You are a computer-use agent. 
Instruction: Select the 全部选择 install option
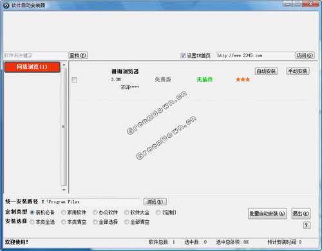pyautogui.click(x=95, y=222)
